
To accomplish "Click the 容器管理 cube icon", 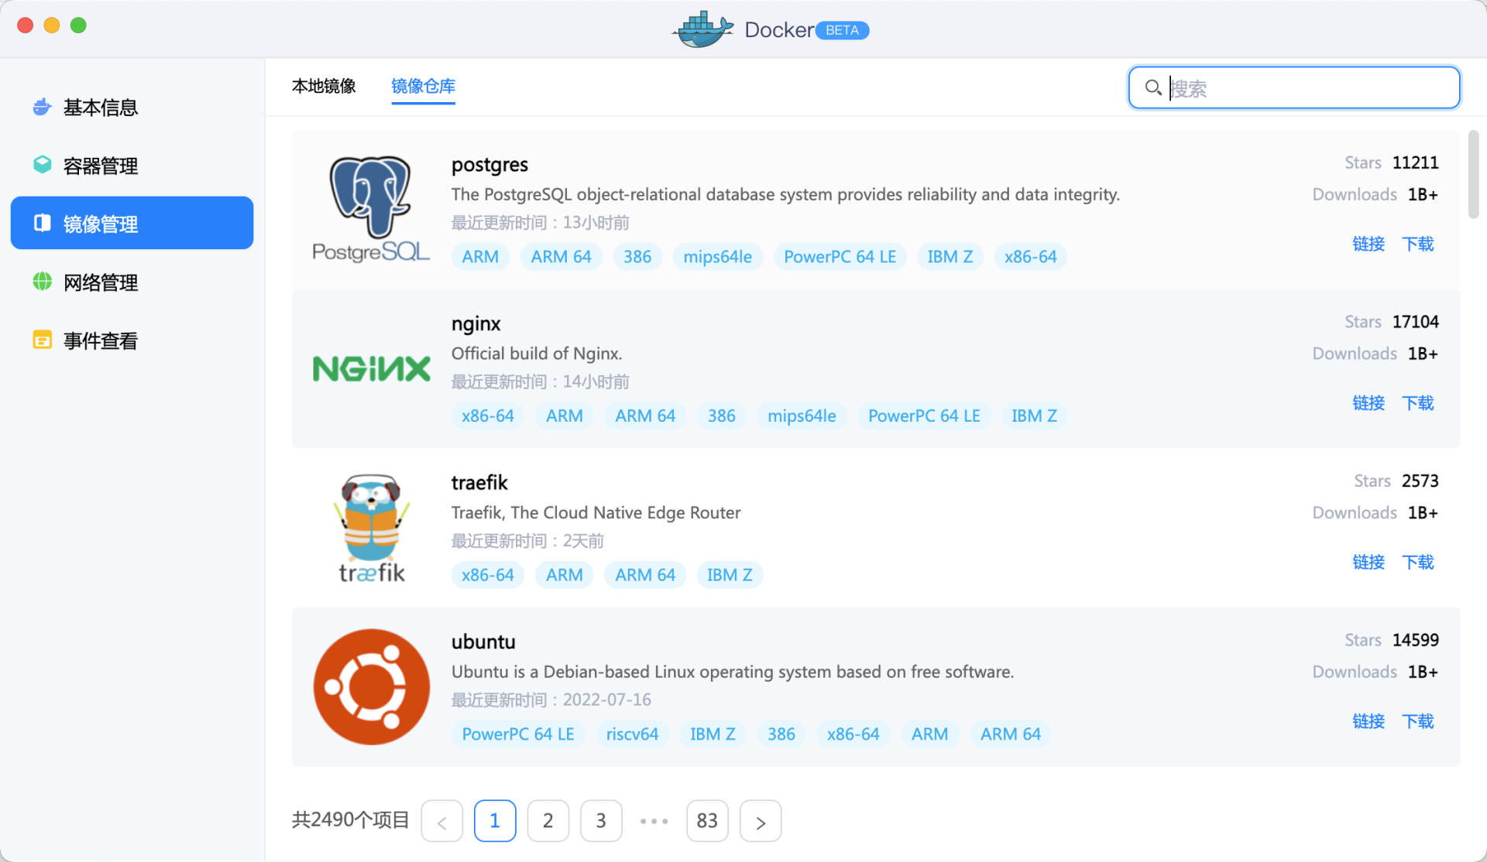I will click(43, 165).
